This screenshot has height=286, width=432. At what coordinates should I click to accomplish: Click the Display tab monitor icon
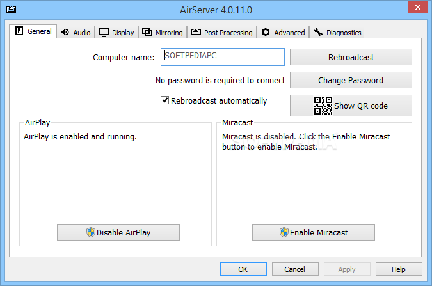coord(104,33)
